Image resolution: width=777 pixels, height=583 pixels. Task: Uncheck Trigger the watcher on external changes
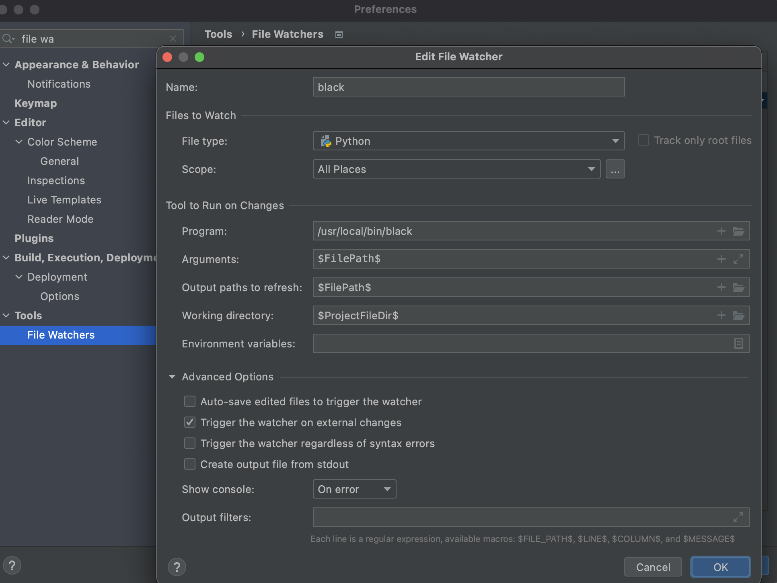[x=190, y=423]
